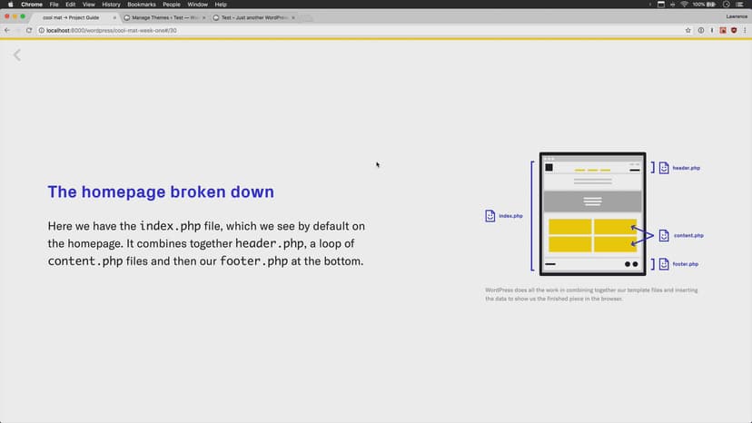Bookmark this page with the star icon

[688, 30]
